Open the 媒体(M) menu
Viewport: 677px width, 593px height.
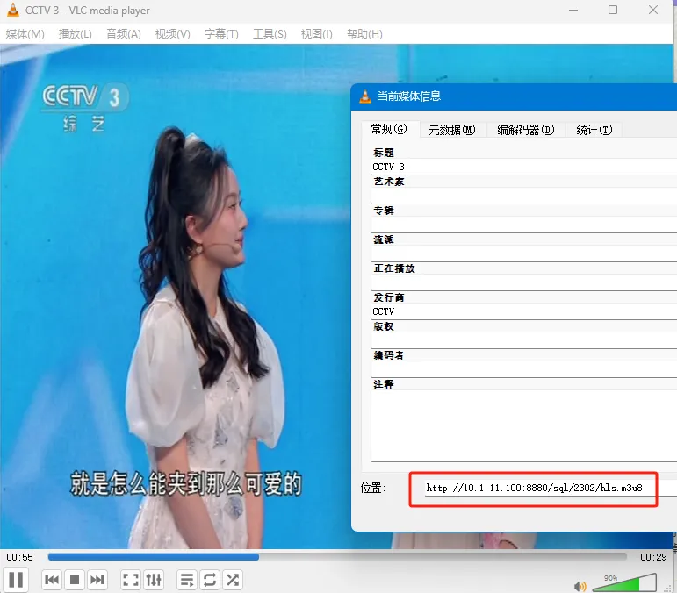(x=25, y=34)
